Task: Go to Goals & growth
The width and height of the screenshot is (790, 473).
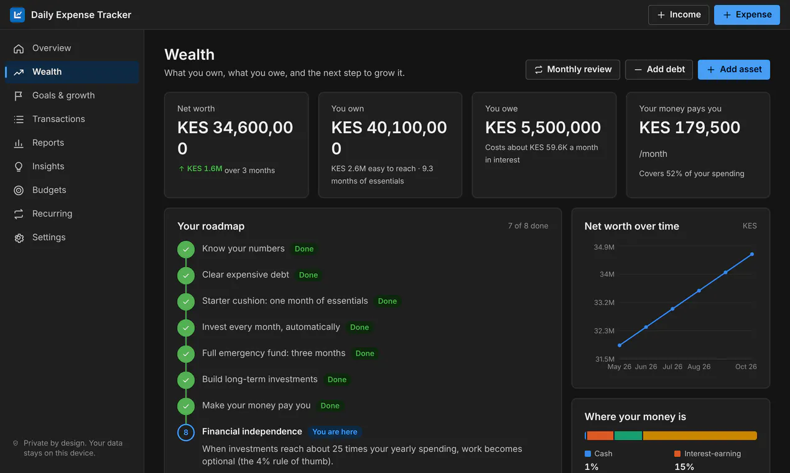Action: tap(72, 95)
